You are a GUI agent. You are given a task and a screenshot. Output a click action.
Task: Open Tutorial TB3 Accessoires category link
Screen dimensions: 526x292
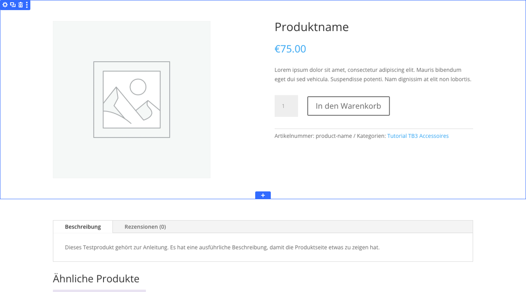(x=418, y=136)
